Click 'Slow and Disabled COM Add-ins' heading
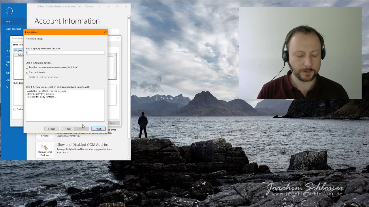369x207 pixels. [x=83, y=145]
